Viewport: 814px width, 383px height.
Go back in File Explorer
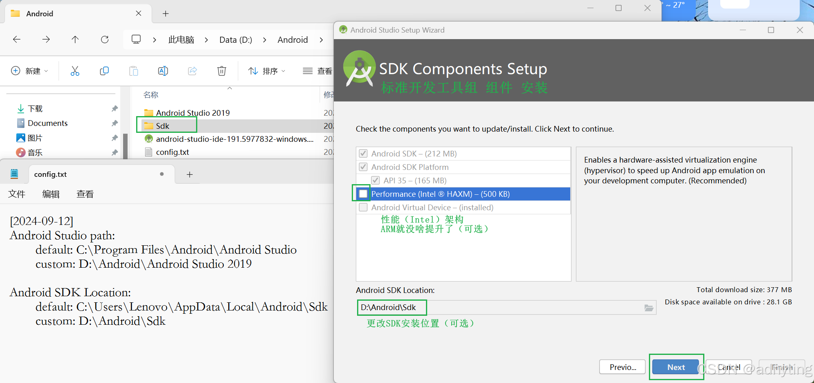tap(17, 40)
